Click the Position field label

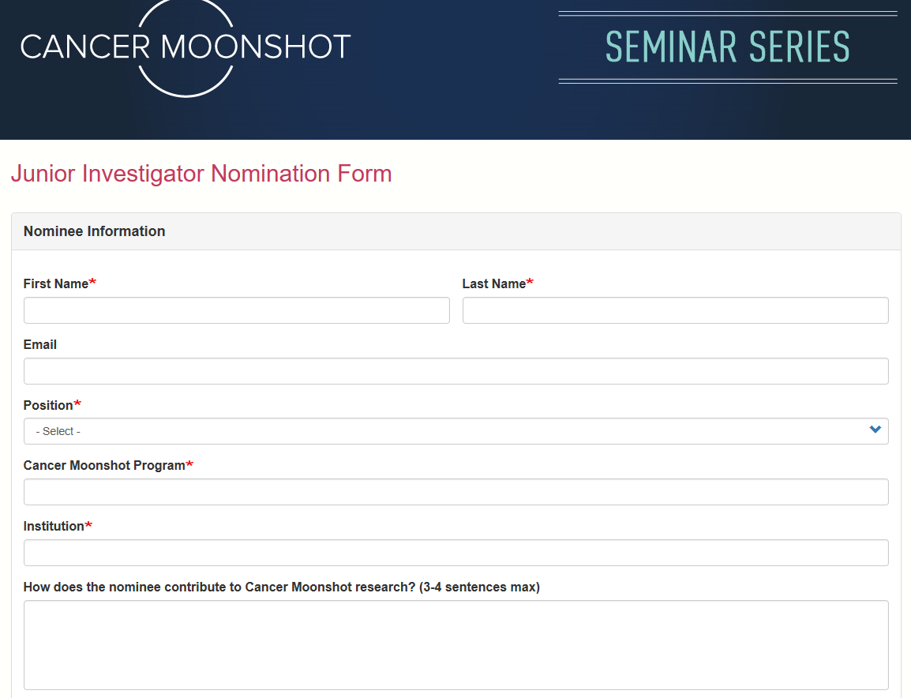coord(48,406)
